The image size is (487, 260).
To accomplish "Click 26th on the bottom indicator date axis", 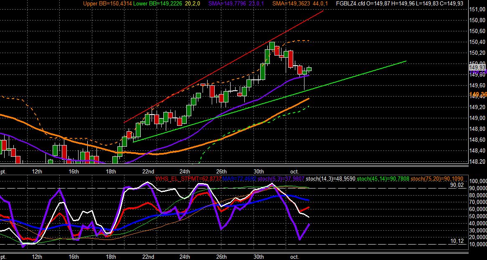I will pyautogui.click(x=221, y=257).
